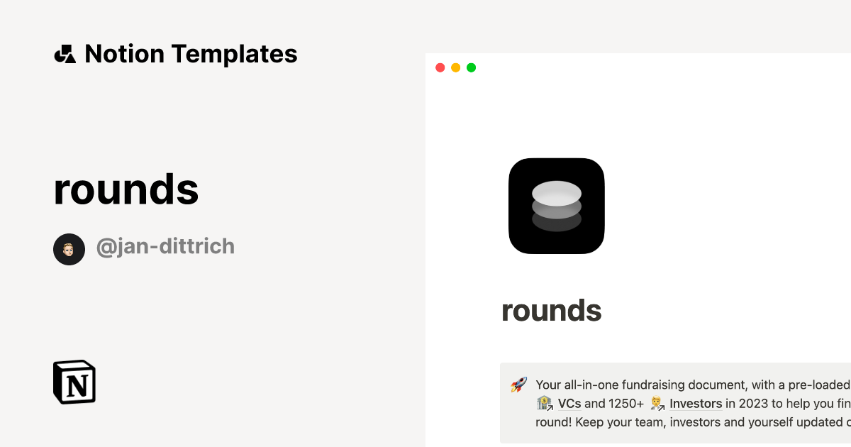Viewport: 851px width, 447px height.
Task: Click the Notion Templates logo icon
Action: [65, 54]
